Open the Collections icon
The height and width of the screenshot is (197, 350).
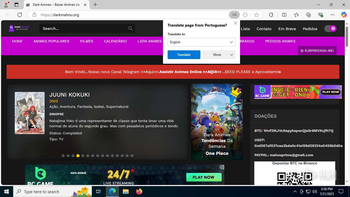pyautogui.click(x=308, y=15)
